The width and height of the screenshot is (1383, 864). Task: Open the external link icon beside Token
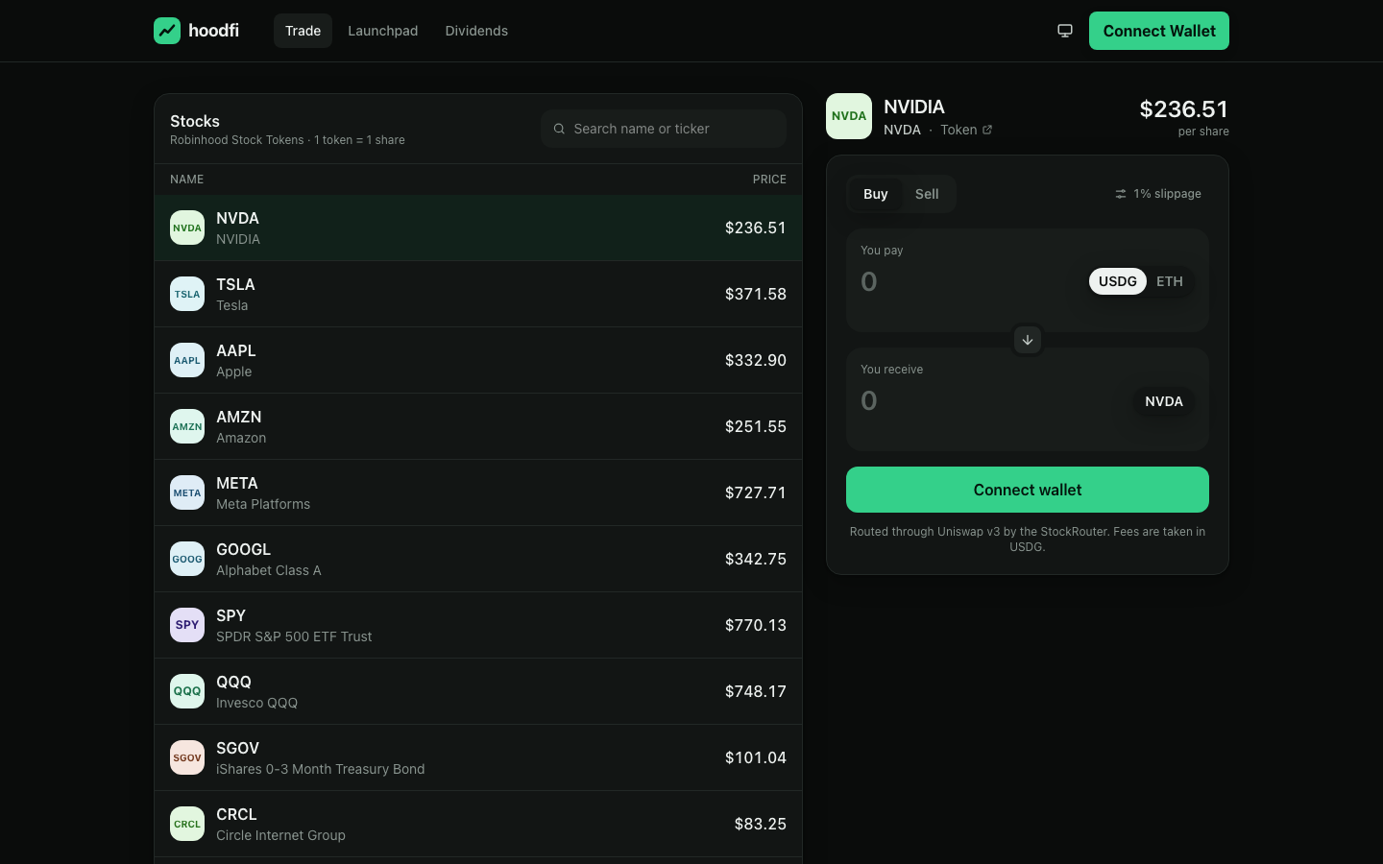[x=987, y=130]
